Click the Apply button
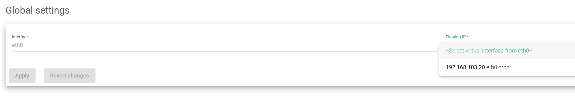Image resolution: width=575 pixels, height=104 pixels. pyautogui.click(x=22, y=75)
